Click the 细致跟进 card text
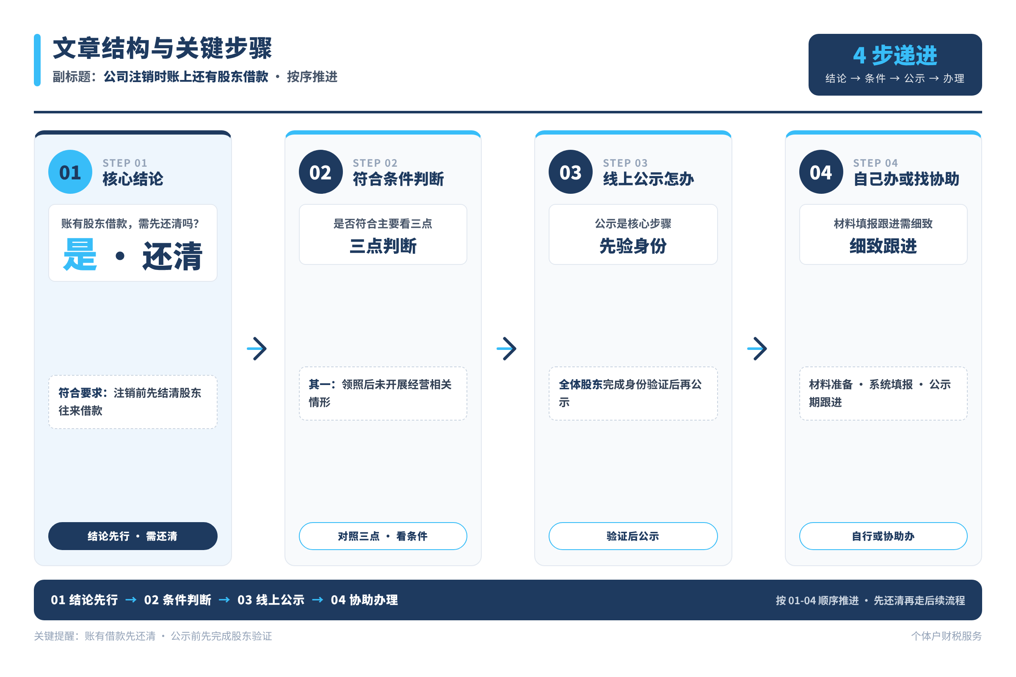 [883, 246]
